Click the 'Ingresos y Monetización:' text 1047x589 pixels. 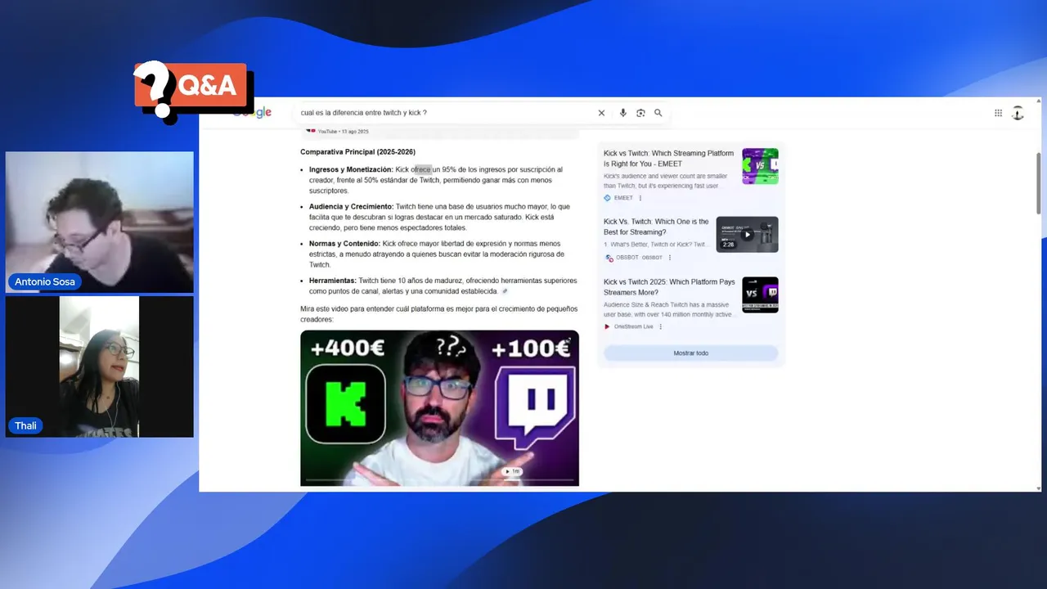[351, 170]
